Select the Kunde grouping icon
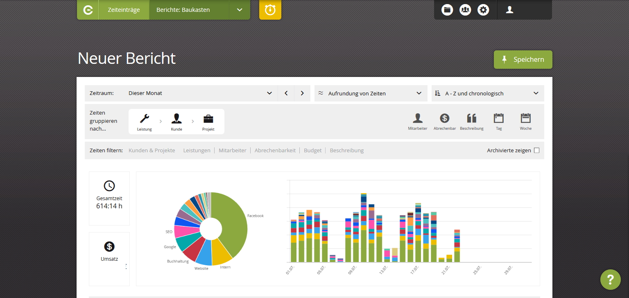The image size is (629, 298). [x=176, y=122]
